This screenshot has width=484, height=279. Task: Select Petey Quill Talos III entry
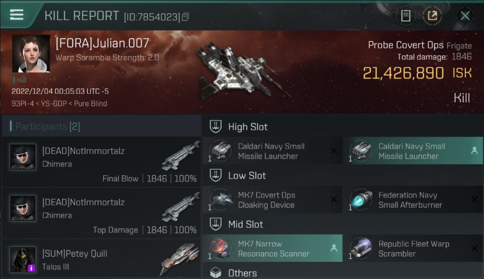tap(102, 259)
